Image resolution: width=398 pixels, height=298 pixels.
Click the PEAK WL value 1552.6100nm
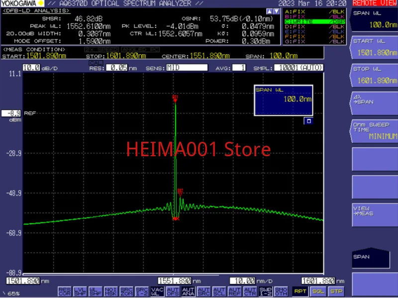click(89, 26)
